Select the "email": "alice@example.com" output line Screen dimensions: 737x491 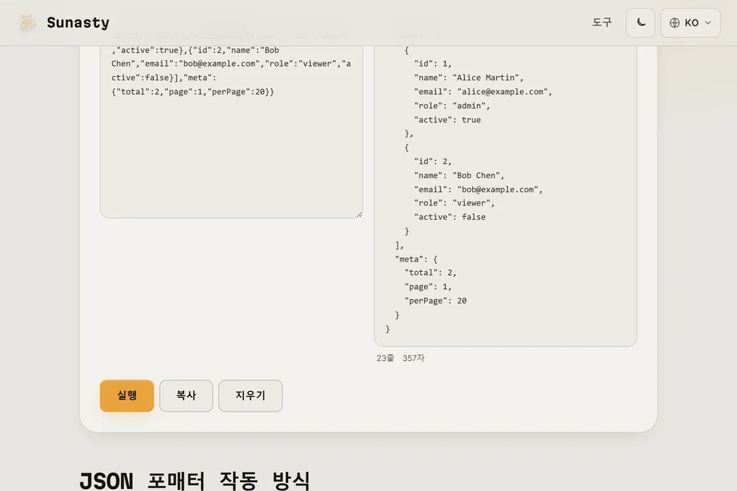pos(482,92)
